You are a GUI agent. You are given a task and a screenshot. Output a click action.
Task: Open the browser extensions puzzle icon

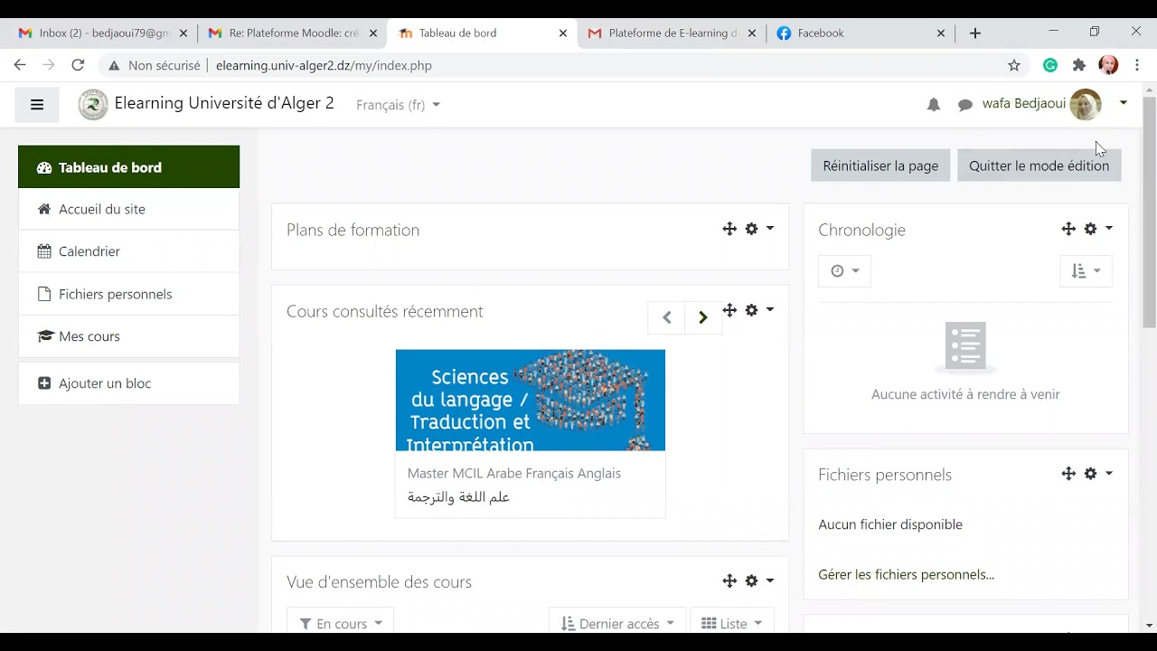(1079, 65)
